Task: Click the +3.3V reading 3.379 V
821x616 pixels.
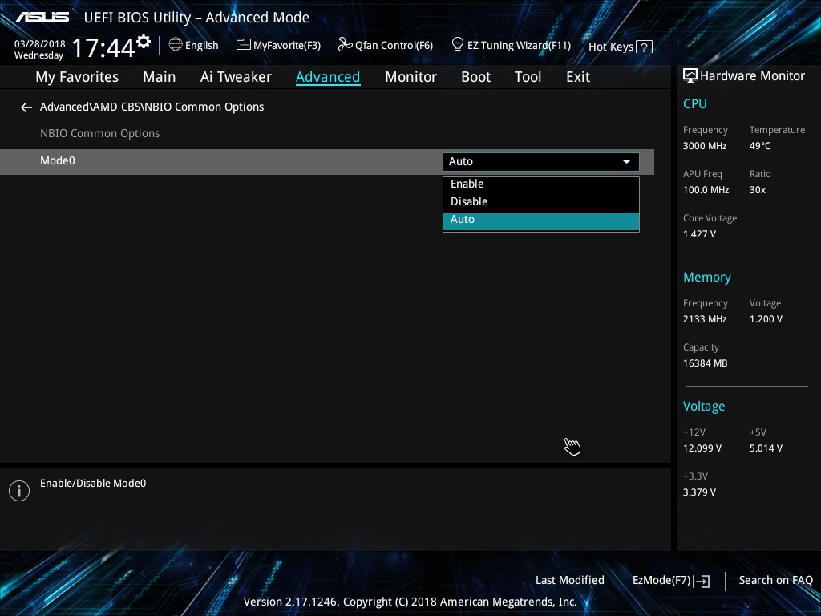Action: [x=699, y=492]
